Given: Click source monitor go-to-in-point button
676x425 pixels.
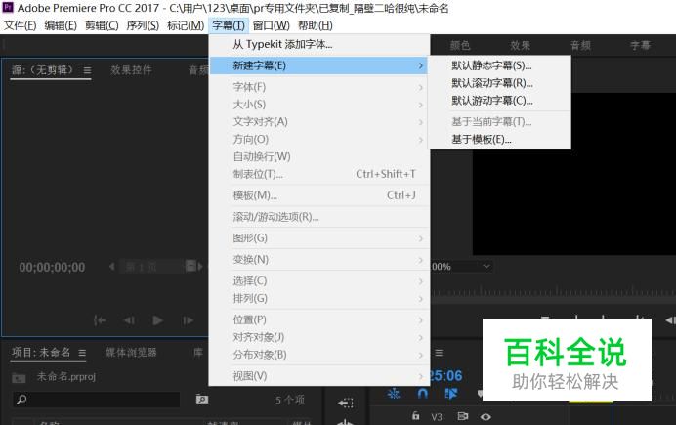Looking at the screenshot, I should pyautogui.click(x=100, y=320).
